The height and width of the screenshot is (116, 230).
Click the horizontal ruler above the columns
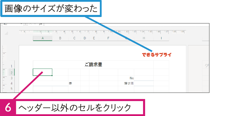click(x=103, y=32)
